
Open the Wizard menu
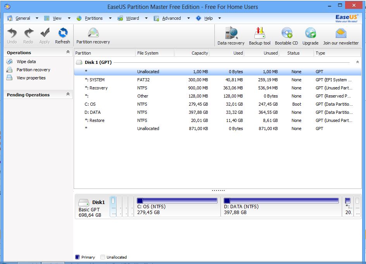(132, 18)
